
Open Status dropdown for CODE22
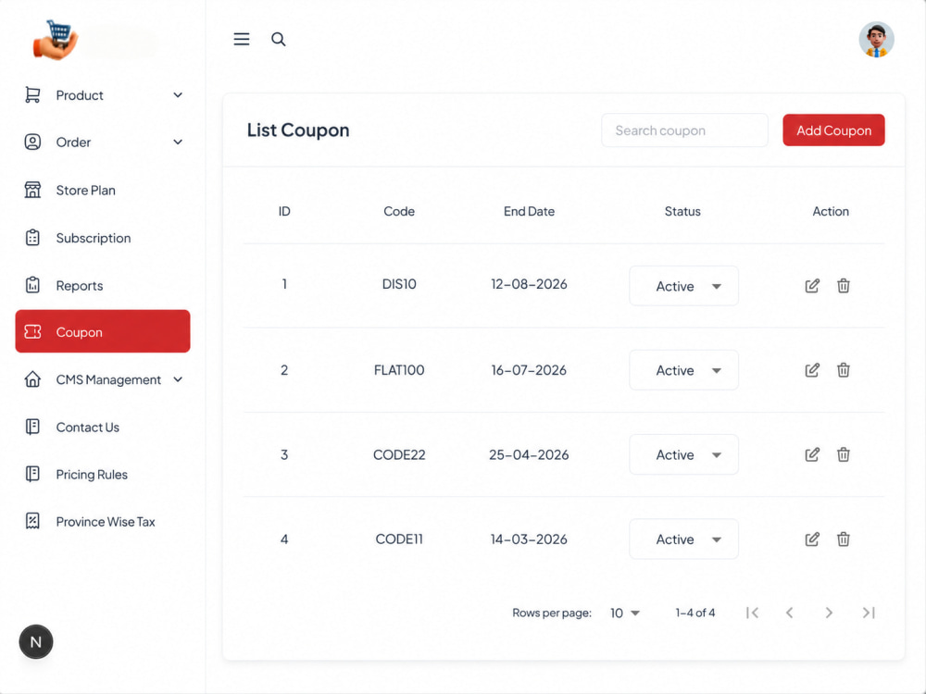pyautogui.click(x=684, y=454)
